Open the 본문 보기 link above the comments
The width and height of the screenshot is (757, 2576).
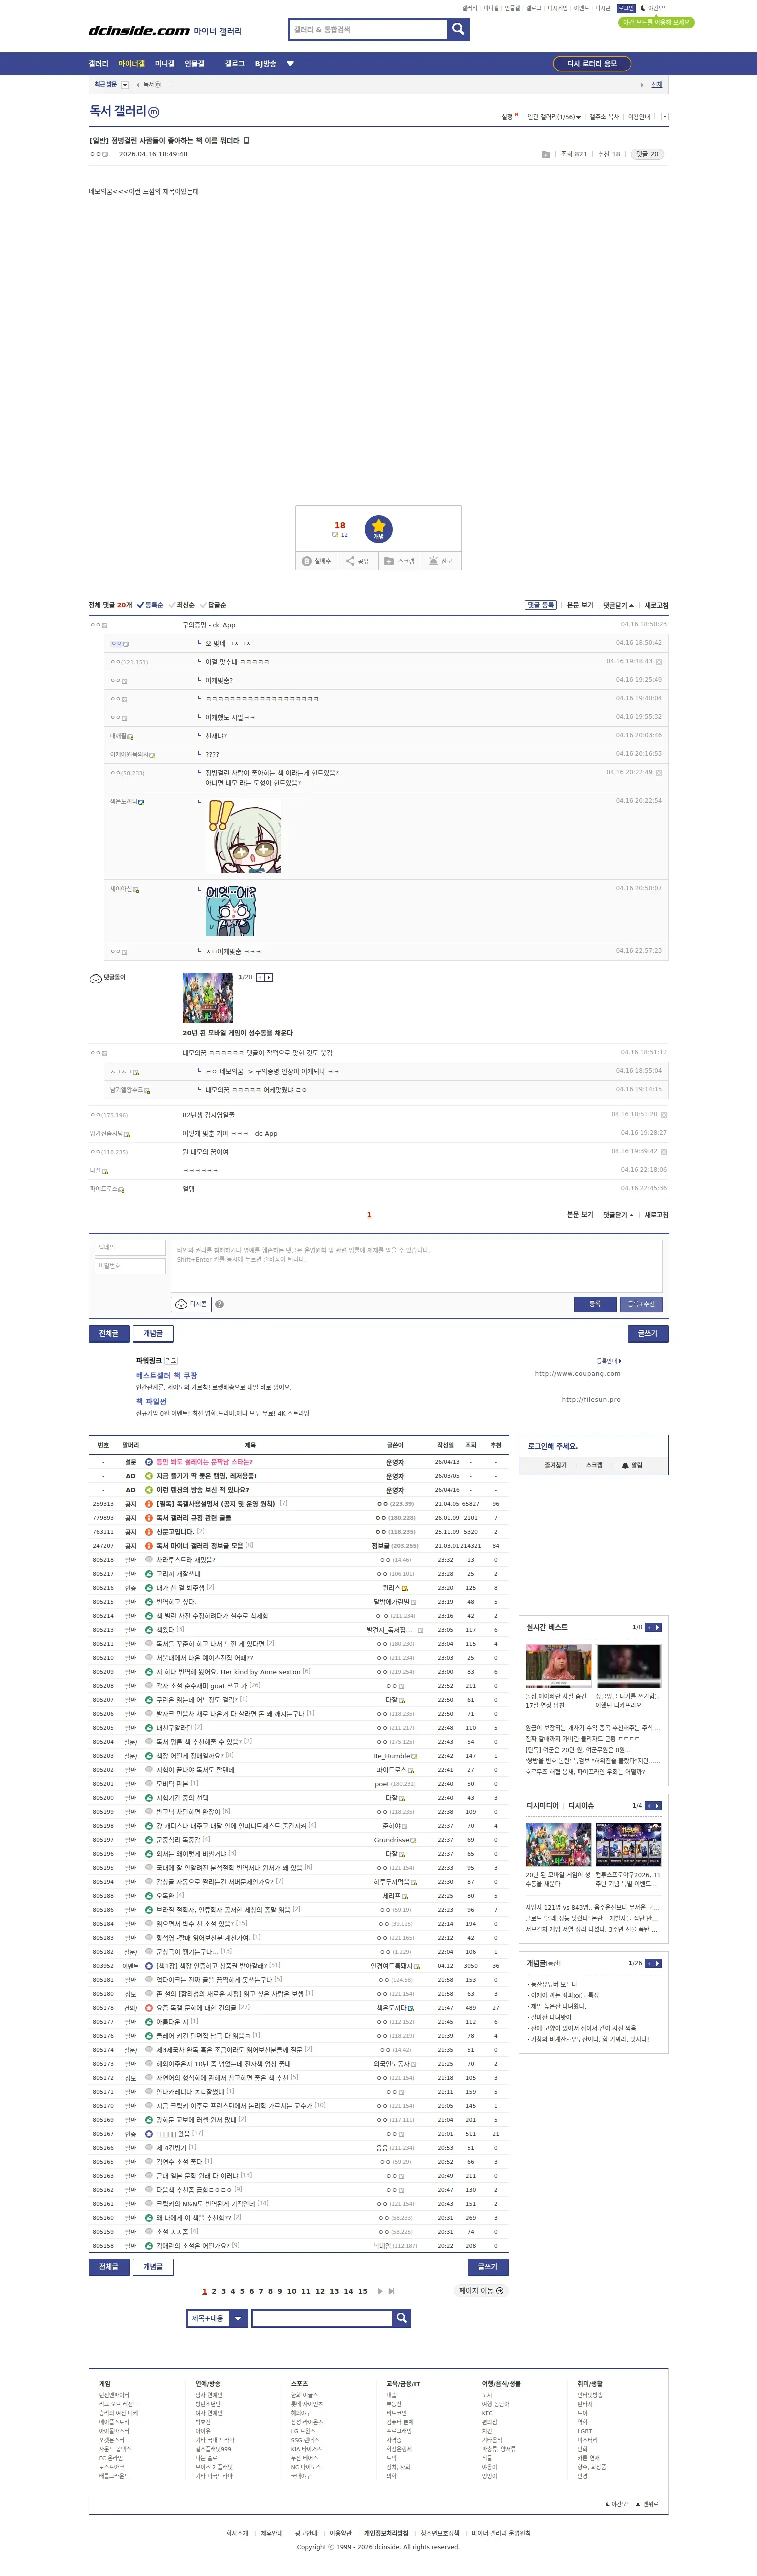click(579, 605)
